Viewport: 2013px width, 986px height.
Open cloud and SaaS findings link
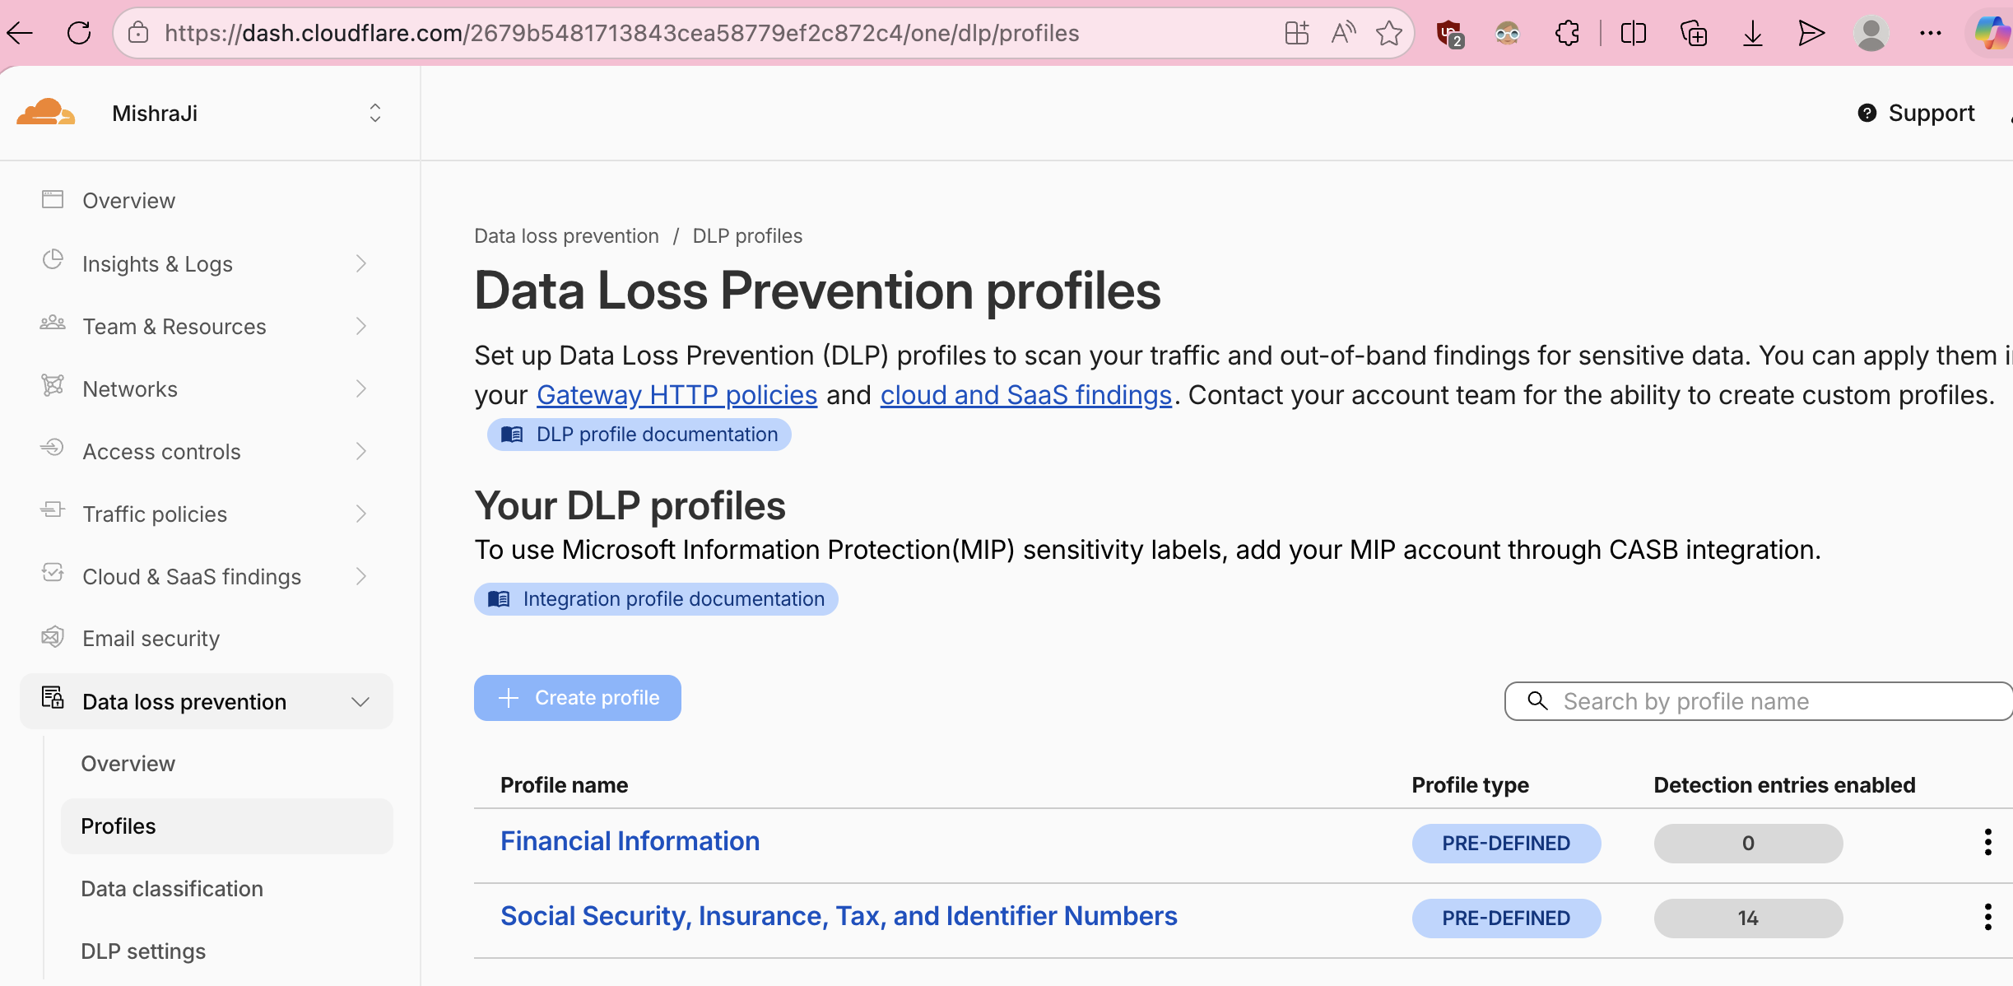click(1025, 395)
